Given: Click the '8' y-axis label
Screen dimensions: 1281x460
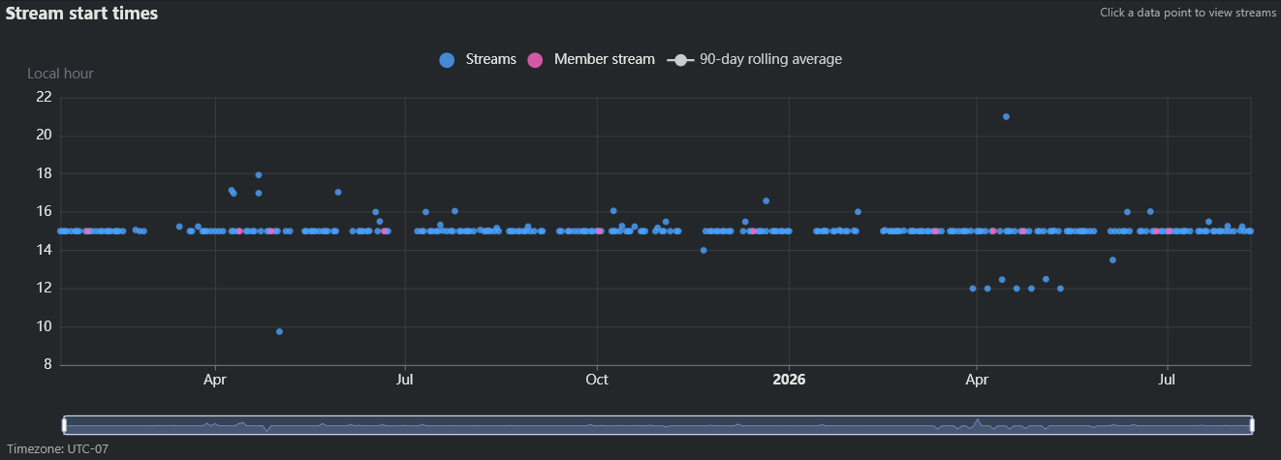Looking at the screenshot, I should [x=47, y=365].
